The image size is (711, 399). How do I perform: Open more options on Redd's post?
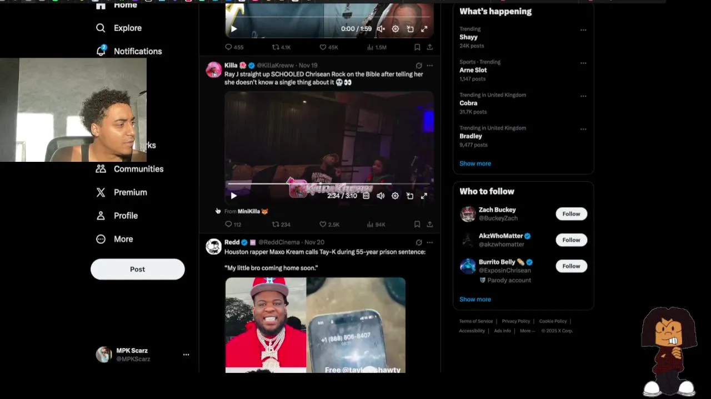tap(429, 242)
